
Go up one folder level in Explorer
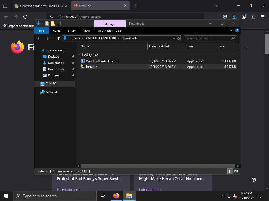pos(59,38)
